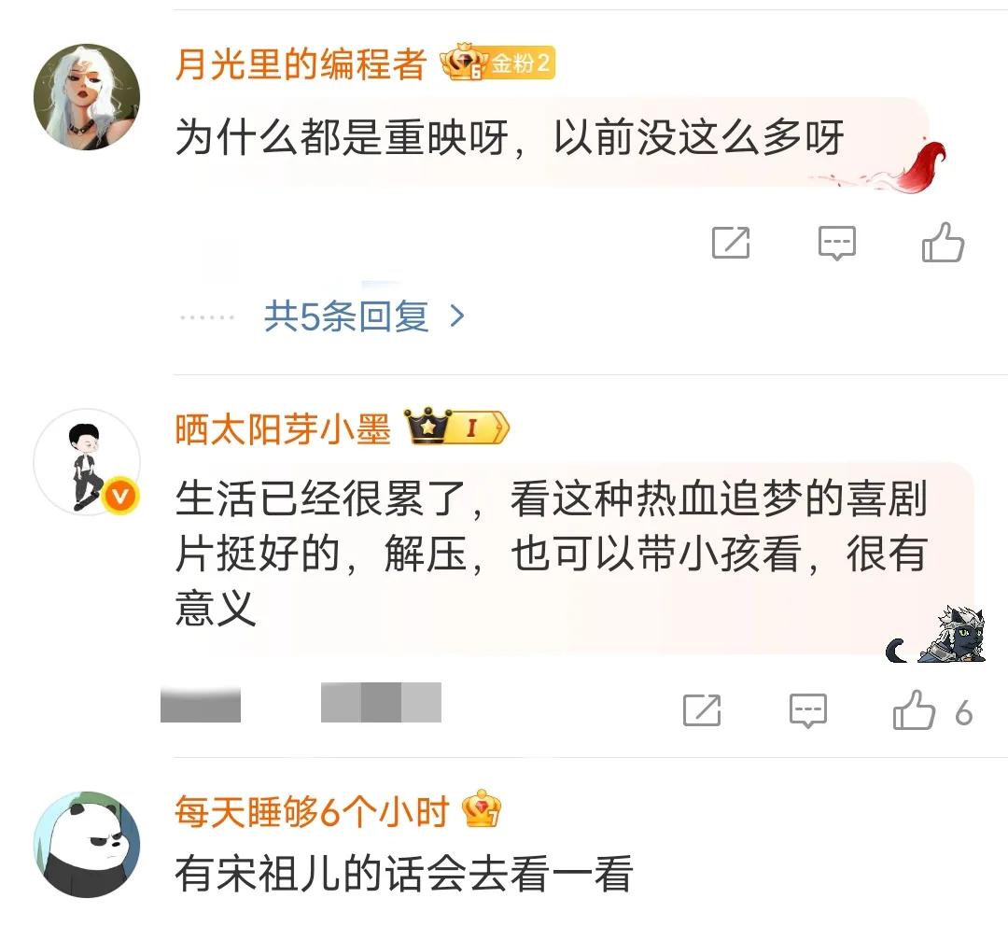The width and height of the screenshot is (1008, 926).
Task: Tap the comment text 有宋祖儿的话会去看一看
Action: tap(404, 874)
